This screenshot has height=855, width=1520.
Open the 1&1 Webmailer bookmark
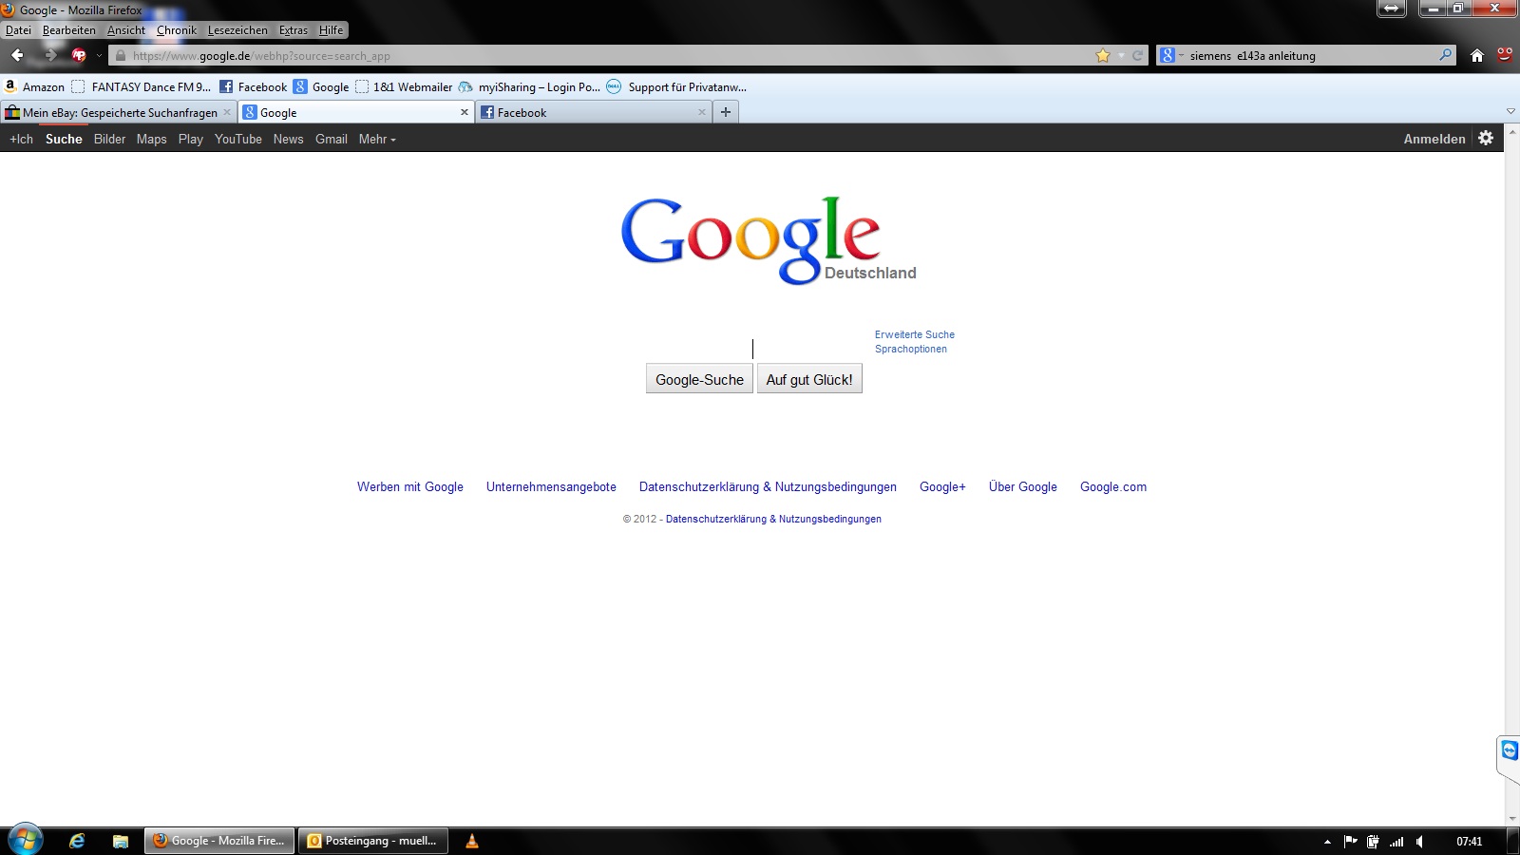click(404, 86)
